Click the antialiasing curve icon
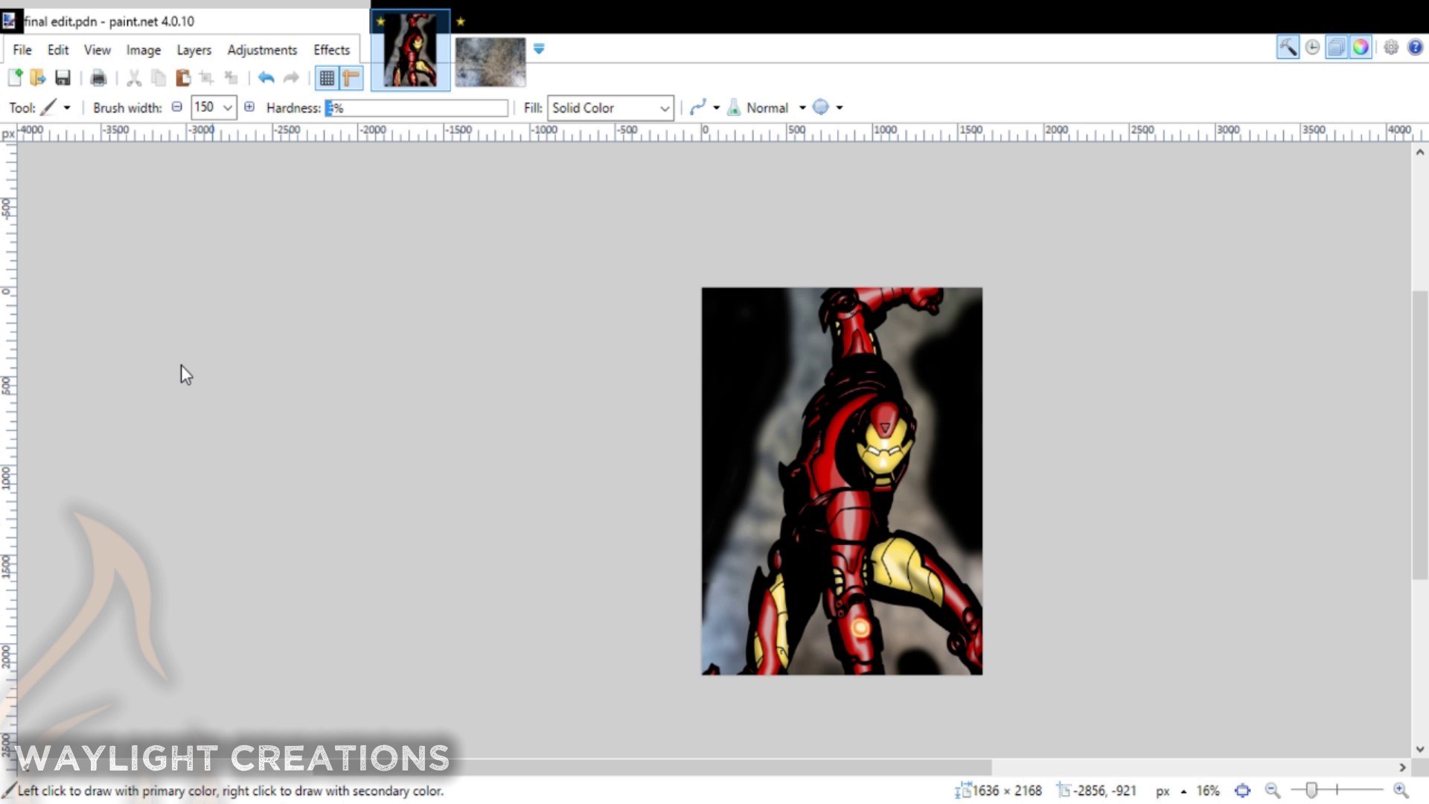Viewport: 1429px width, 804px height. [x=697, y=108]
